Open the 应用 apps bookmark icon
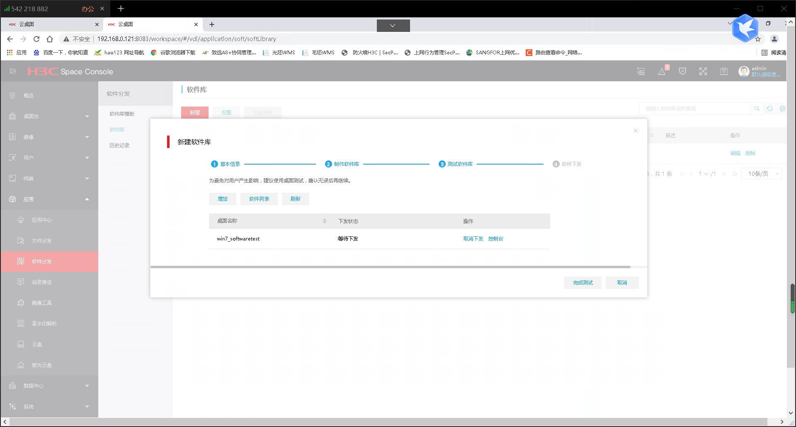This screenshot has height=427, width=796. 17,53
